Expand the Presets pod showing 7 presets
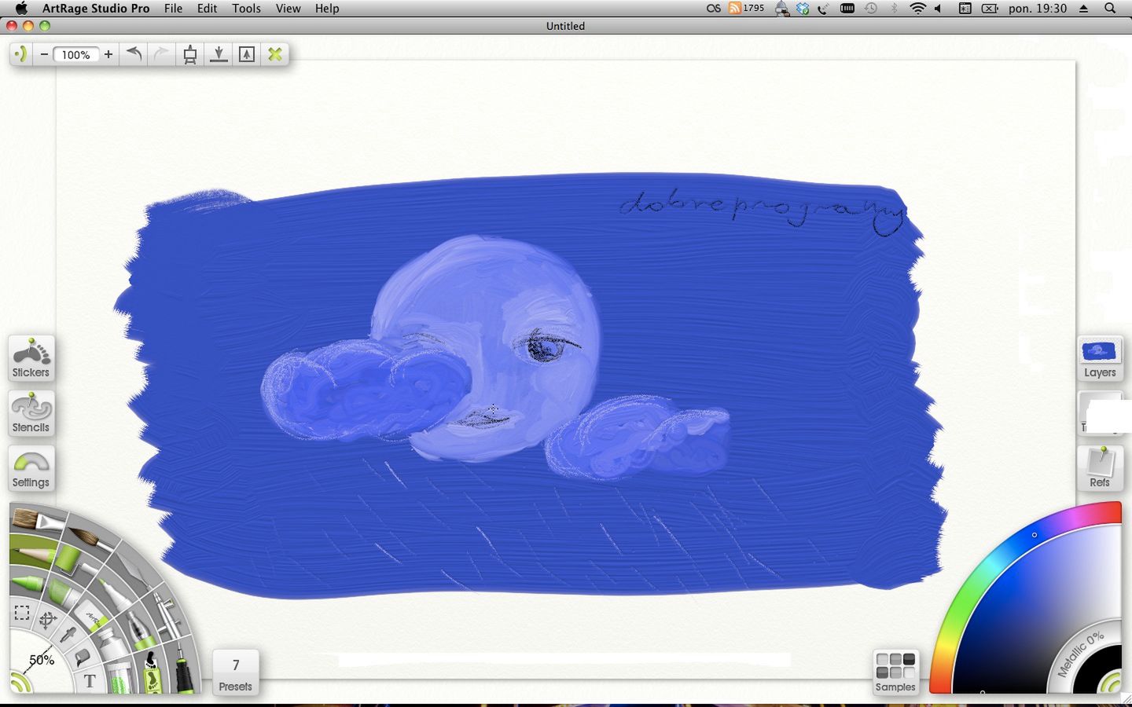The width and height of the screenshot is (1132, 707). (x=234, y=671)
